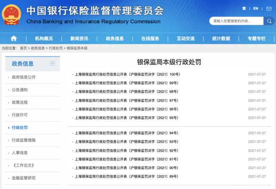Switch language to EN
276x189 pixels.
tap(256, 8)
